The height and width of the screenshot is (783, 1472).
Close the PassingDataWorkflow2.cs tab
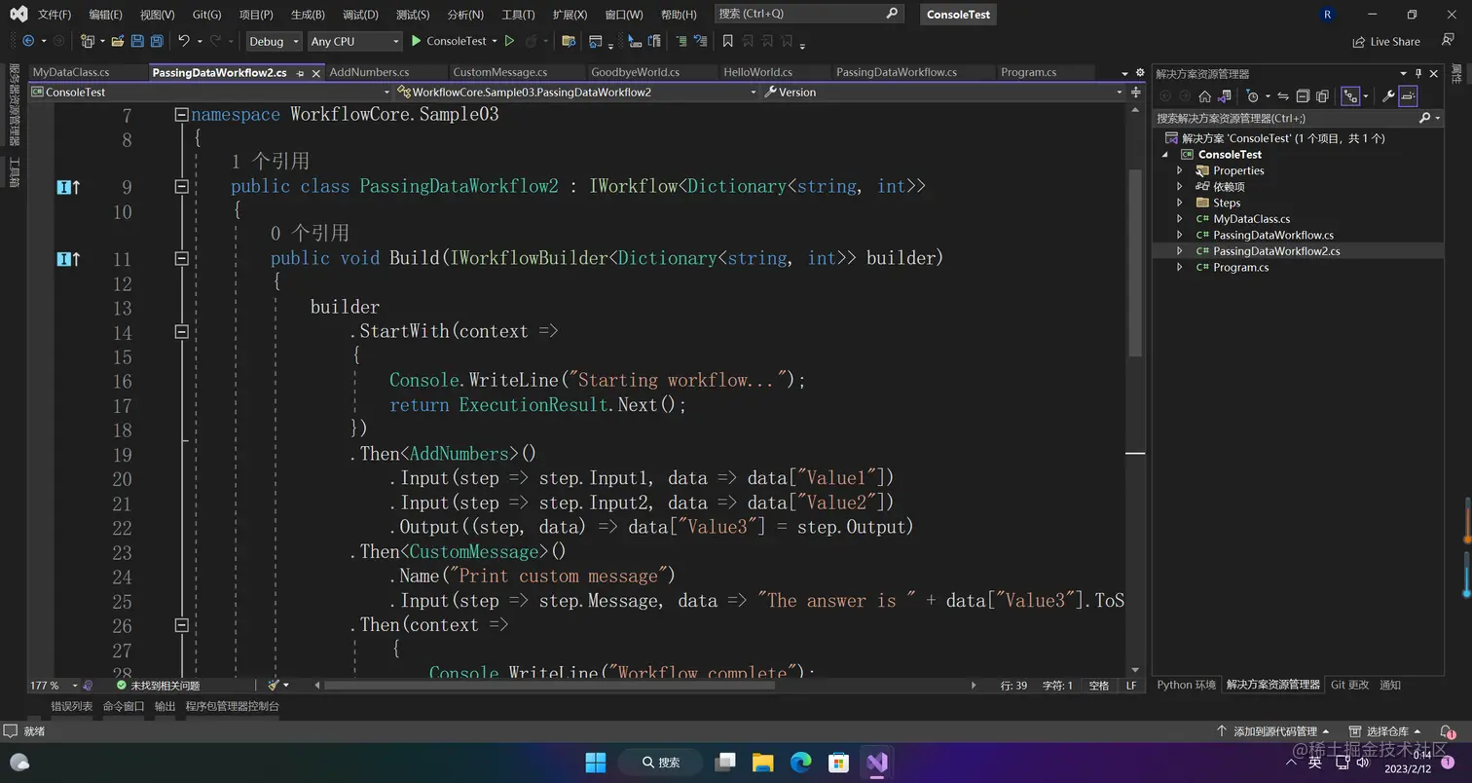pos(315,73)
